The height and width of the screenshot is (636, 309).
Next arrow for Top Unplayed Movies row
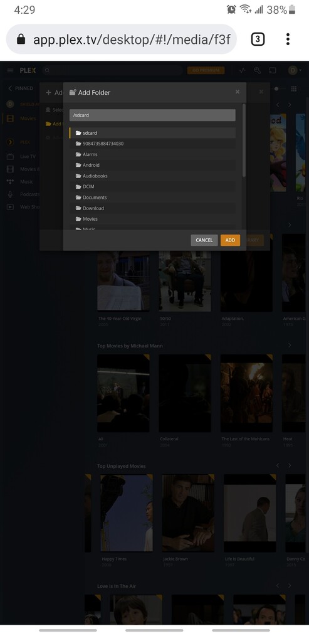[x=290, y=465]
